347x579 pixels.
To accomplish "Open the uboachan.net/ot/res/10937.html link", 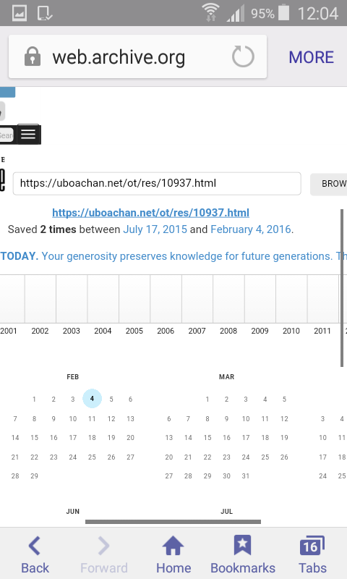I will [150, 213].
